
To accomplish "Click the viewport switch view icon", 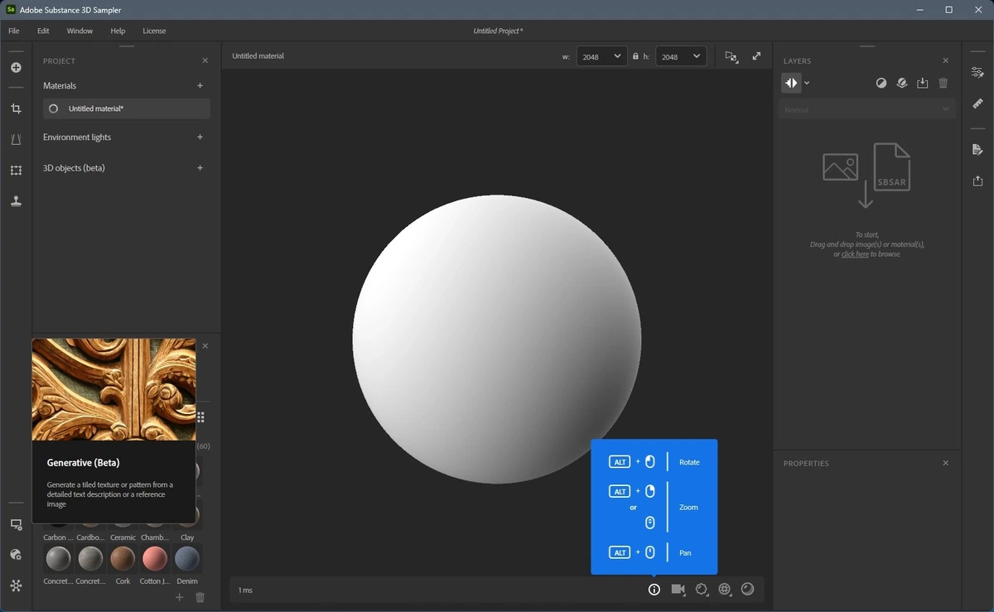I will pos(731,56).
